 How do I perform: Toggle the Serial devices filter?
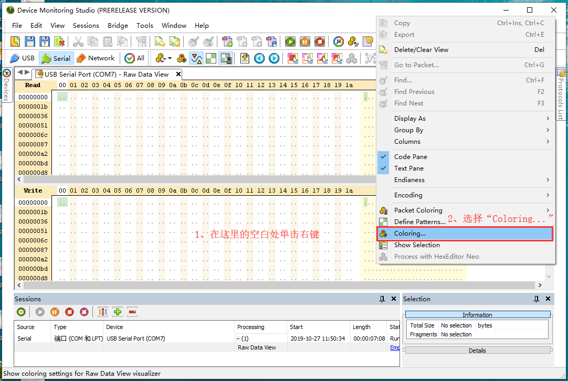pos(56,58)
